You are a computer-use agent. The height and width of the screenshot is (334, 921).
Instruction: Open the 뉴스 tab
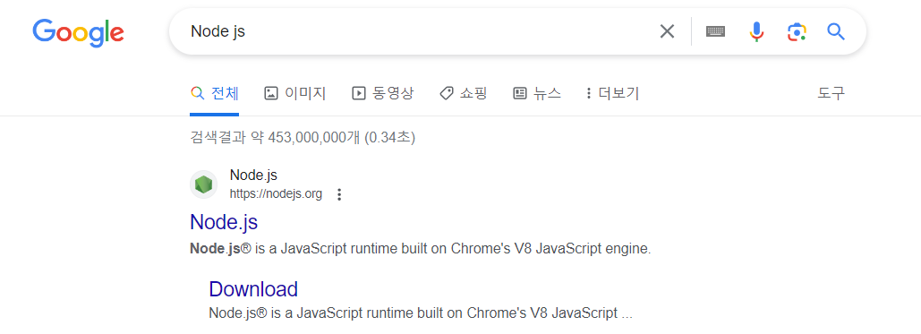(x=537, y=93)
